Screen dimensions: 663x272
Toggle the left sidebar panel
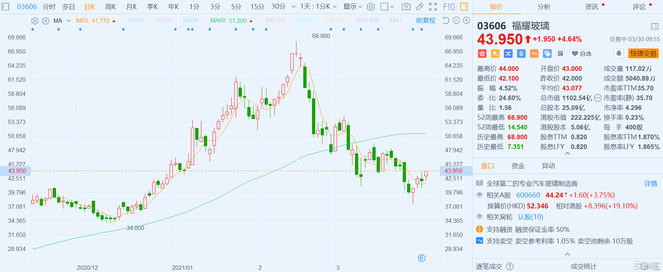[x=5, y=7]
